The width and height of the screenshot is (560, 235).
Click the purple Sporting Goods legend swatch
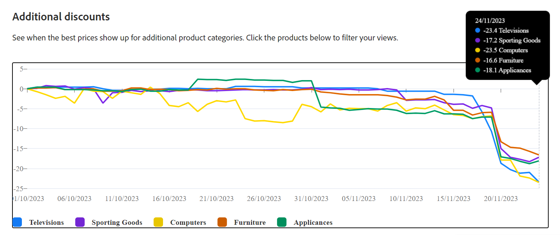coord(80,222)
